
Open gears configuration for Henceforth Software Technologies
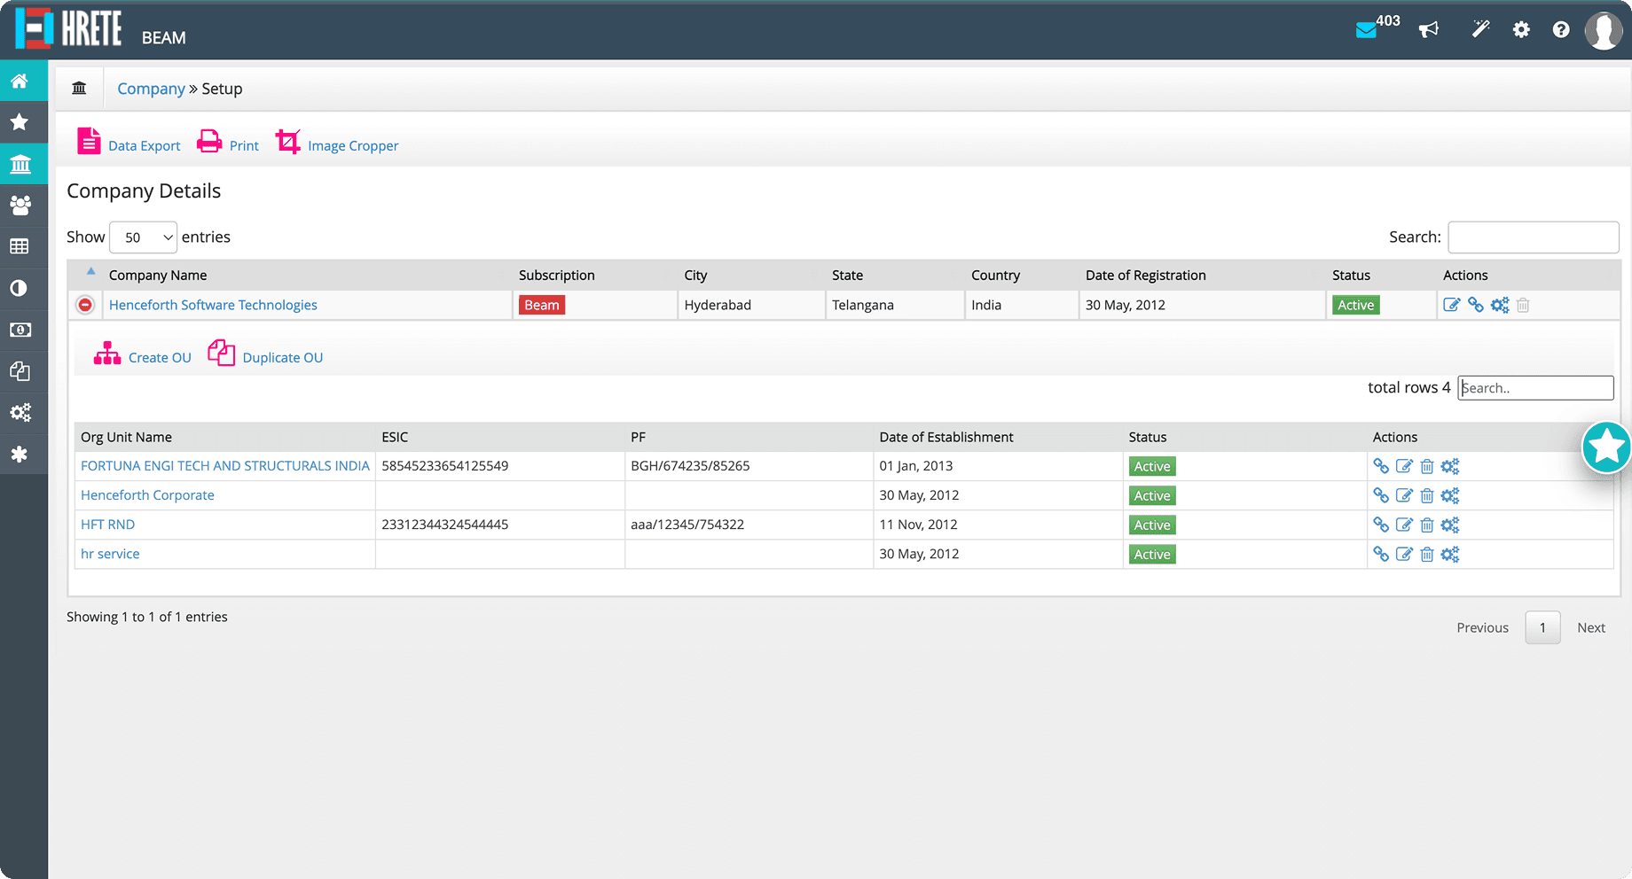pos(1500,305)
